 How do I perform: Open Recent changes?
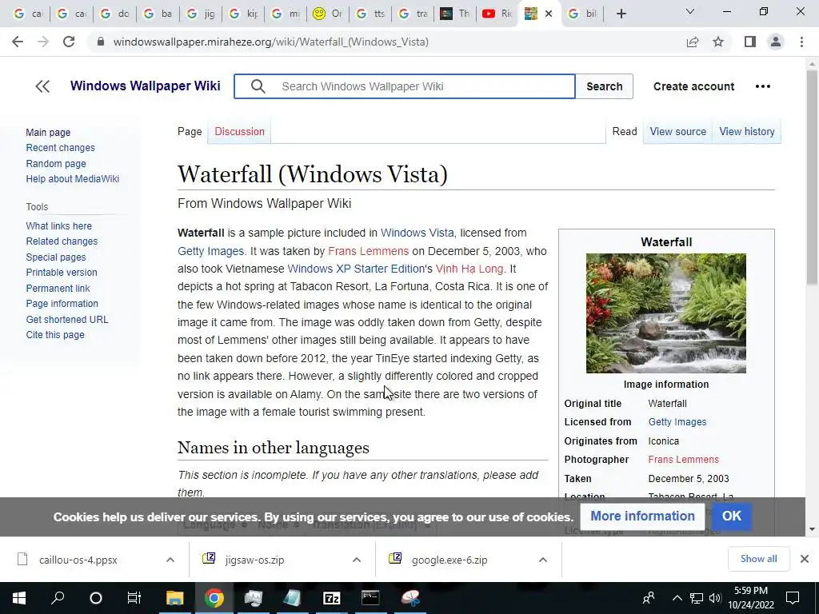click(x=61, y=148)
